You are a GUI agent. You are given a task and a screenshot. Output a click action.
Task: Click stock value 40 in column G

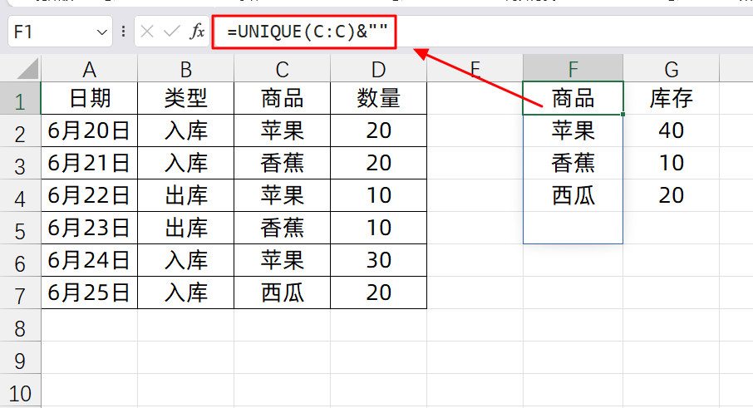[672, 130]
